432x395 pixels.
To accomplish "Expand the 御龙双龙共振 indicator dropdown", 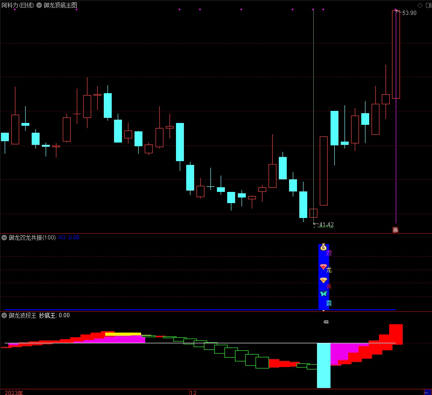I will click(5, 238).
